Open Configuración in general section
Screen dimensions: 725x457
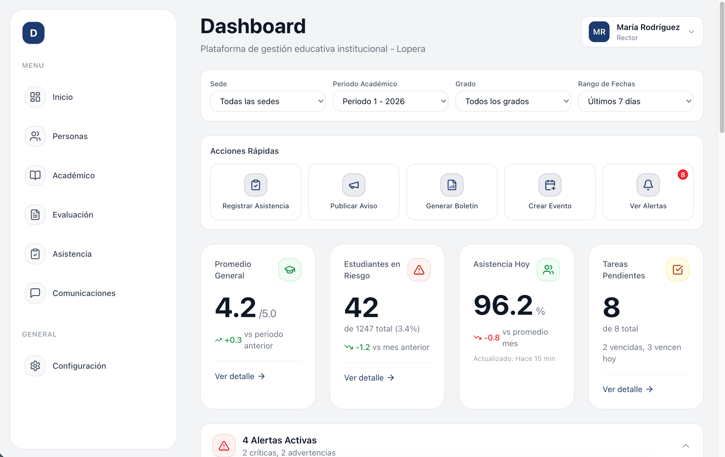point(79,366)
